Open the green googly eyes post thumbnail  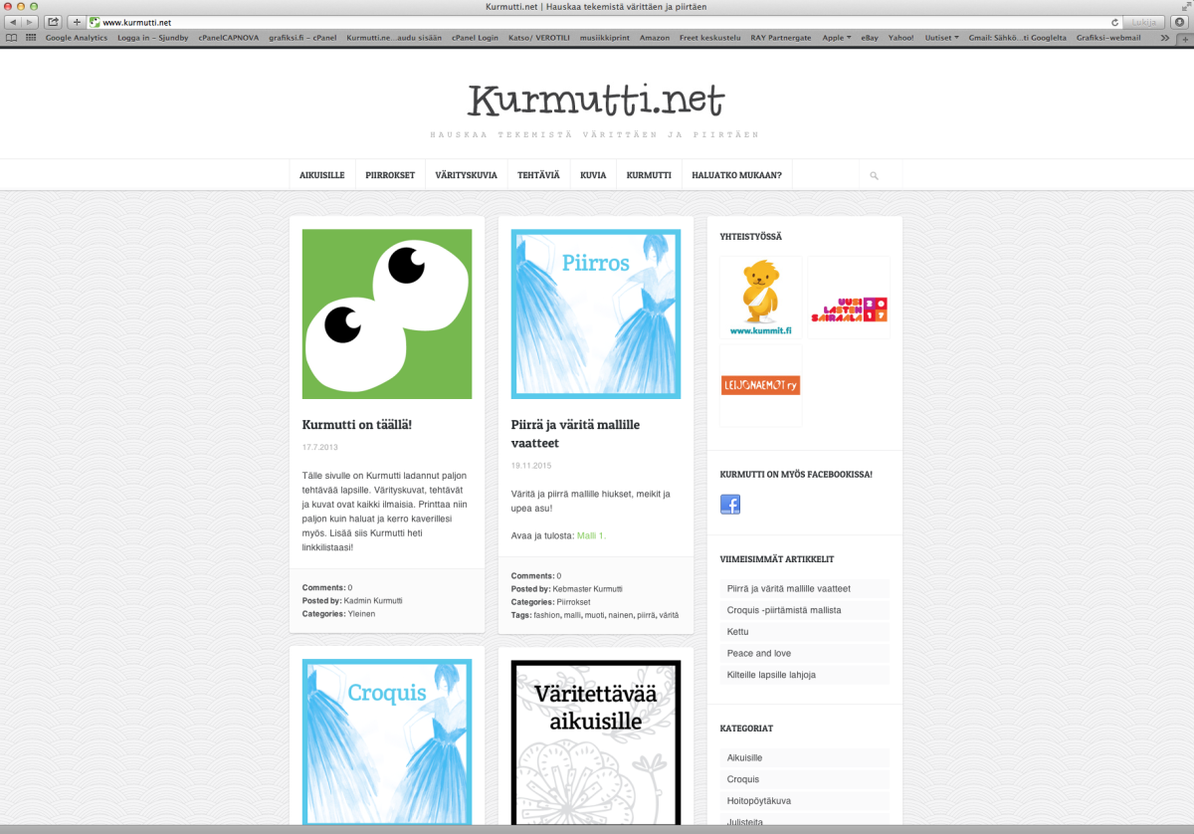click(x=387, y=313)
